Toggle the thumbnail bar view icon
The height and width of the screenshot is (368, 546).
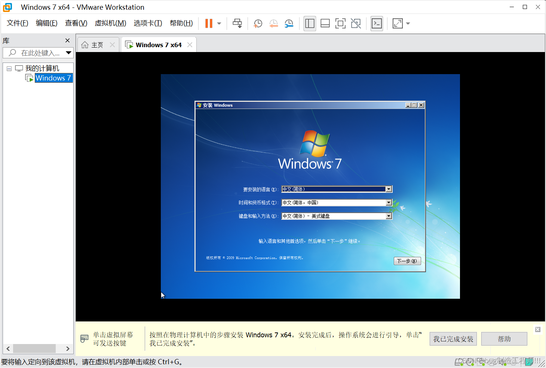(325, 24)
